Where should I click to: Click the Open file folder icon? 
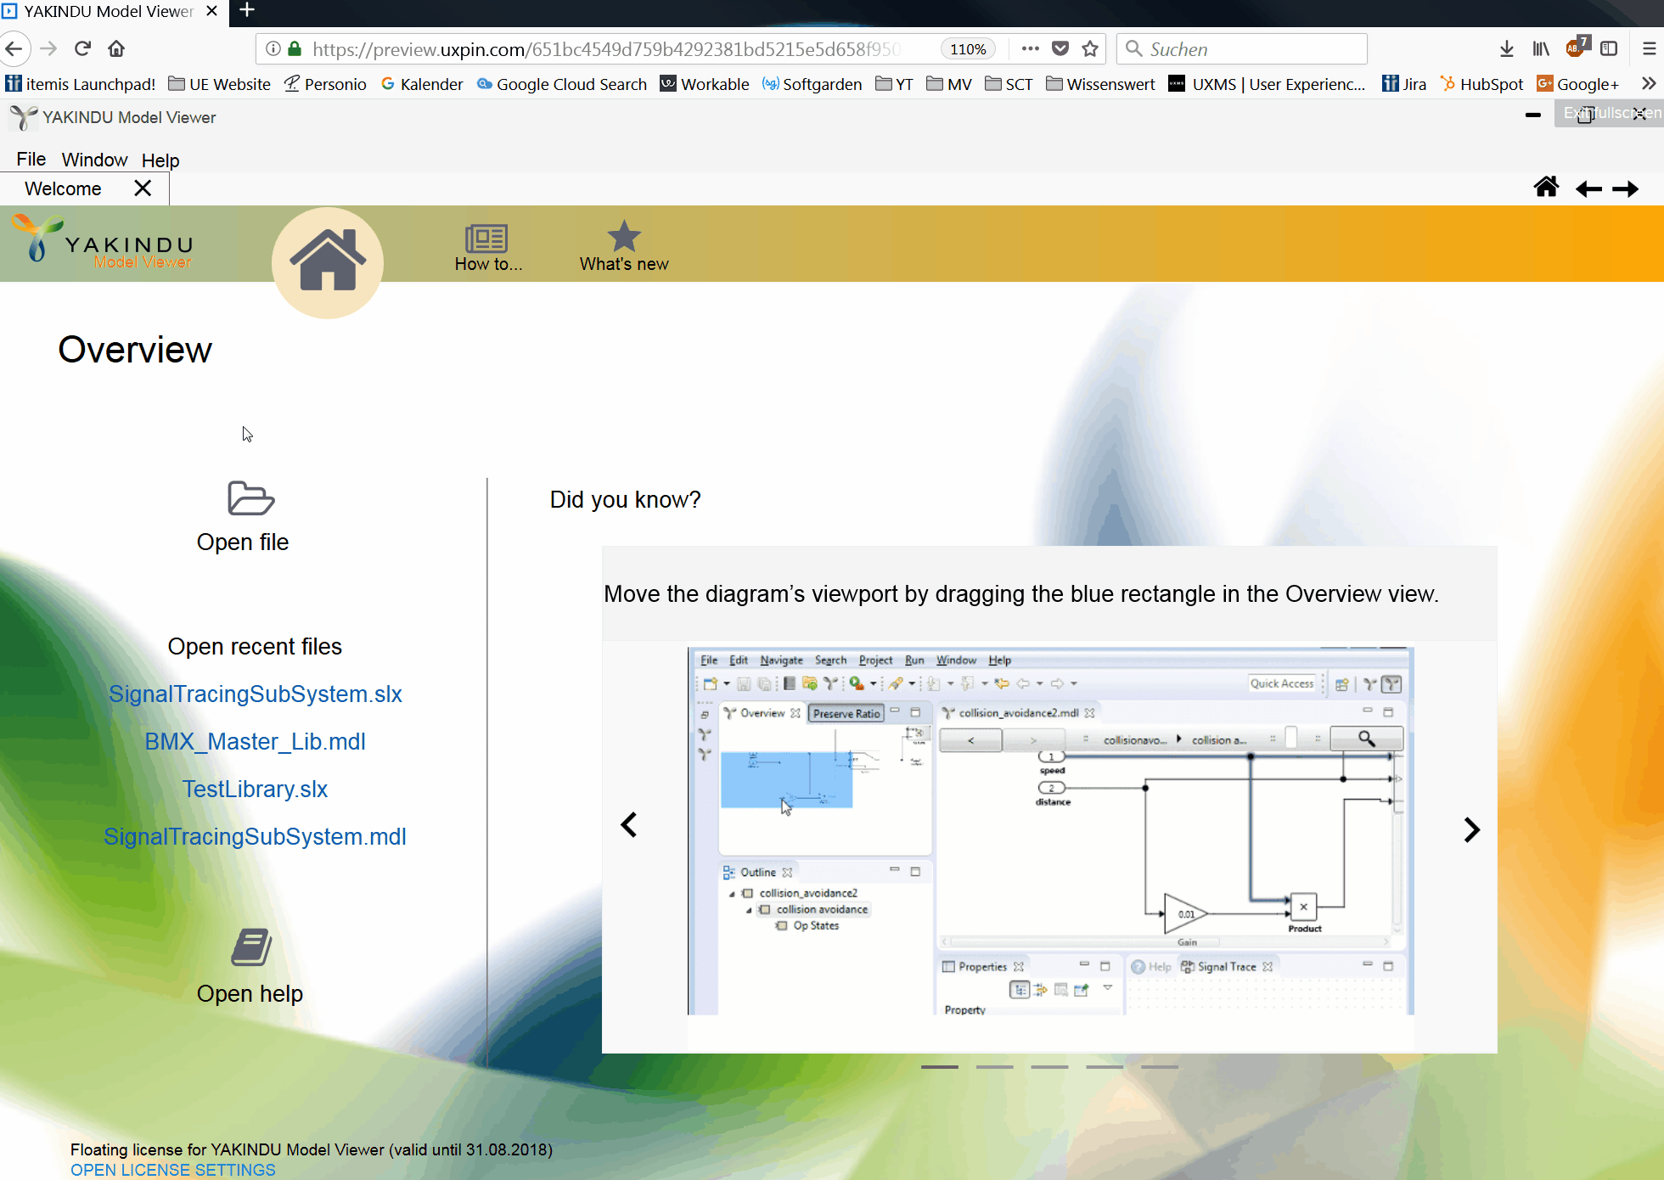point(250,498)
